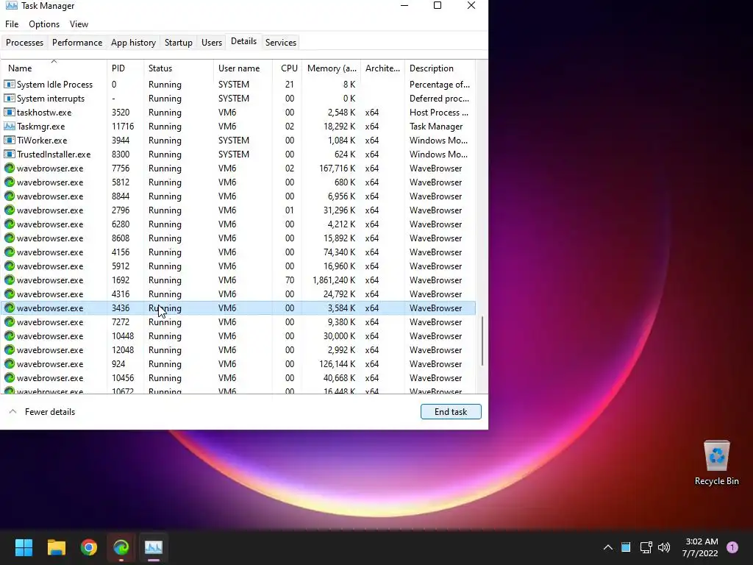Switch to the Startup tab
753x565 pixels.
click(179, 42)
